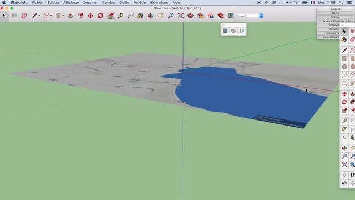
Task: Pick the Scale tool in top toolbar
Action: [x=110, y=16]
